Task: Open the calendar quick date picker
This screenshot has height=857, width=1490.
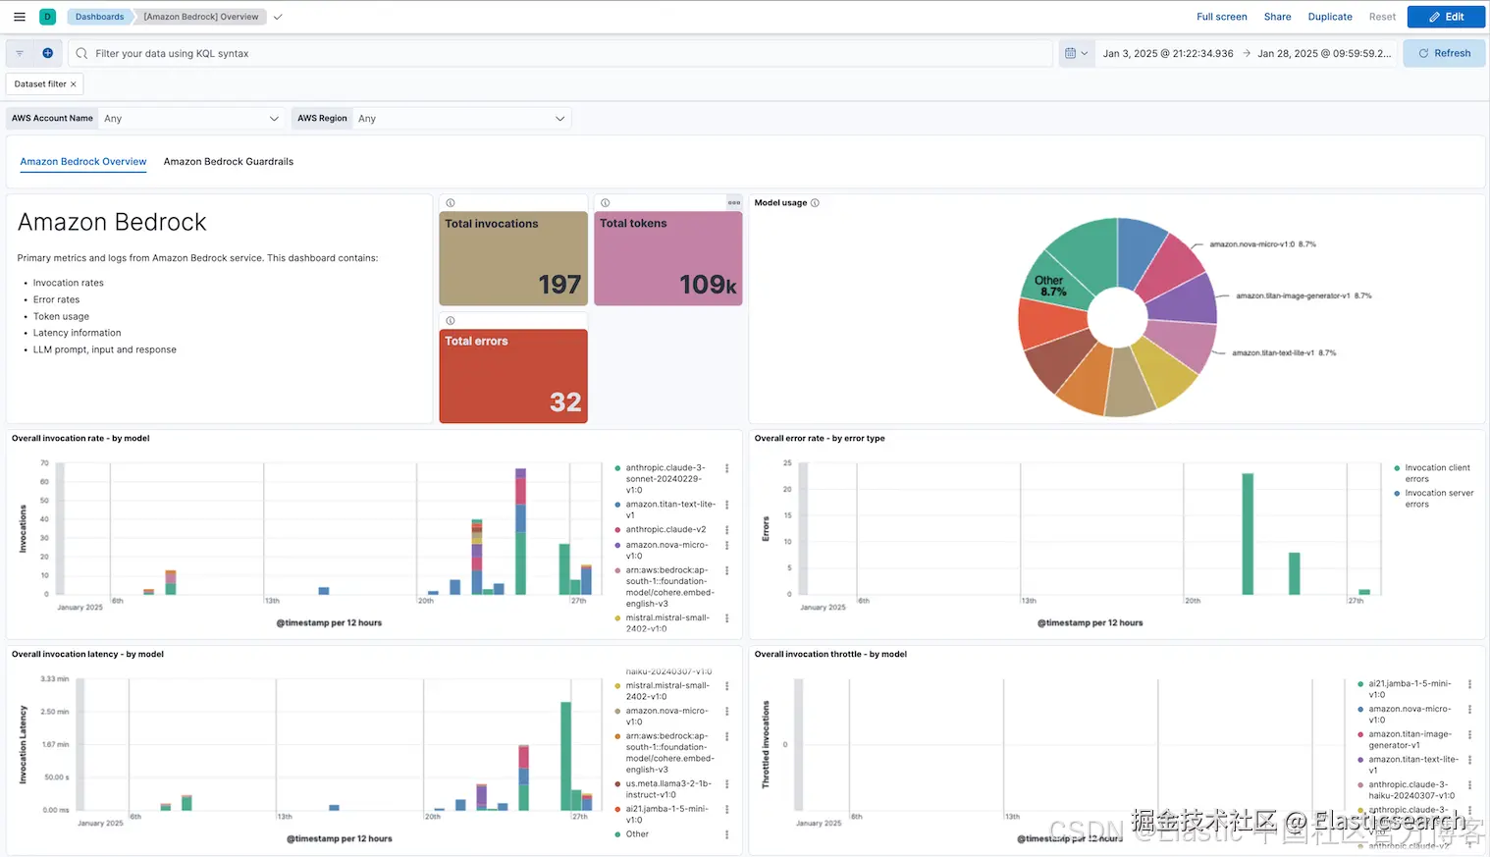Action: pos(1076,53)
